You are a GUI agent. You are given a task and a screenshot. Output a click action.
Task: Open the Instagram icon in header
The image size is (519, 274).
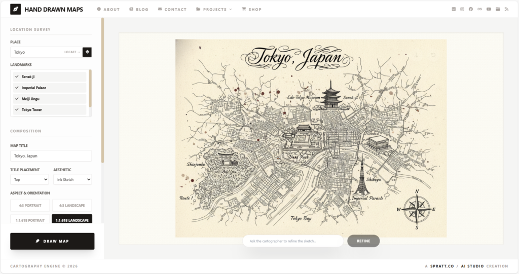point(462,9)
